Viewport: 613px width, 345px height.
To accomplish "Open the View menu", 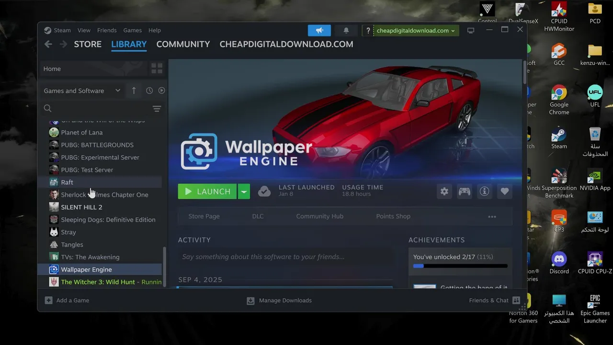I will [84, 30].
